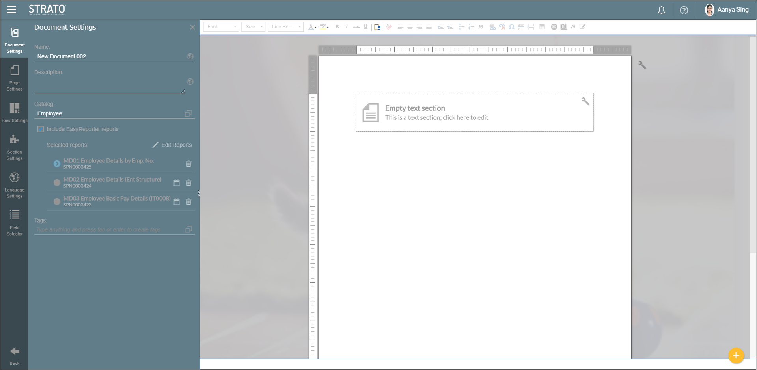The width and height of the screenshot is (757, 370).
Task: Open Language Settings panel
Action: click(x=15, y=184)
